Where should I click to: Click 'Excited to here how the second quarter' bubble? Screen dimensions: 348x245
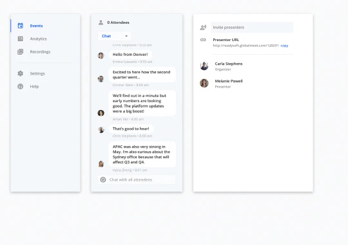[142, 75]
